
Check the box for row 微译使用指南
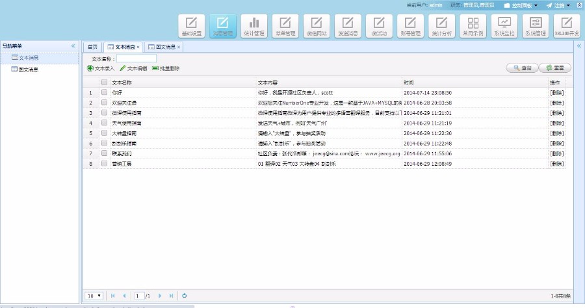104,112
